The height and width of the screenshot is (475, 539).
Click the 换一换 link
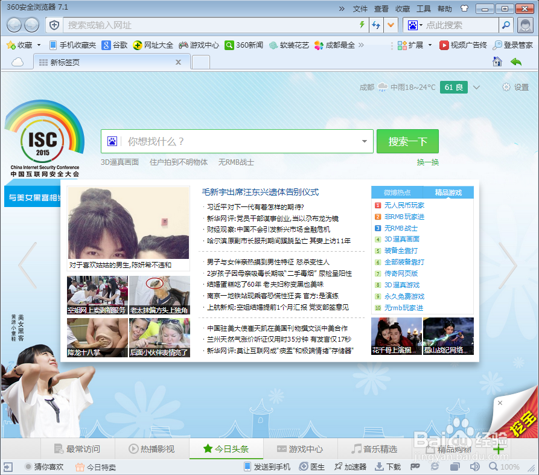click(427, 162)
